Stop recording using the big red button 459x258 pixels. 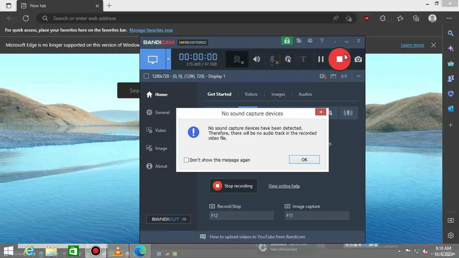pyautogui.click(x=339, y=59)
